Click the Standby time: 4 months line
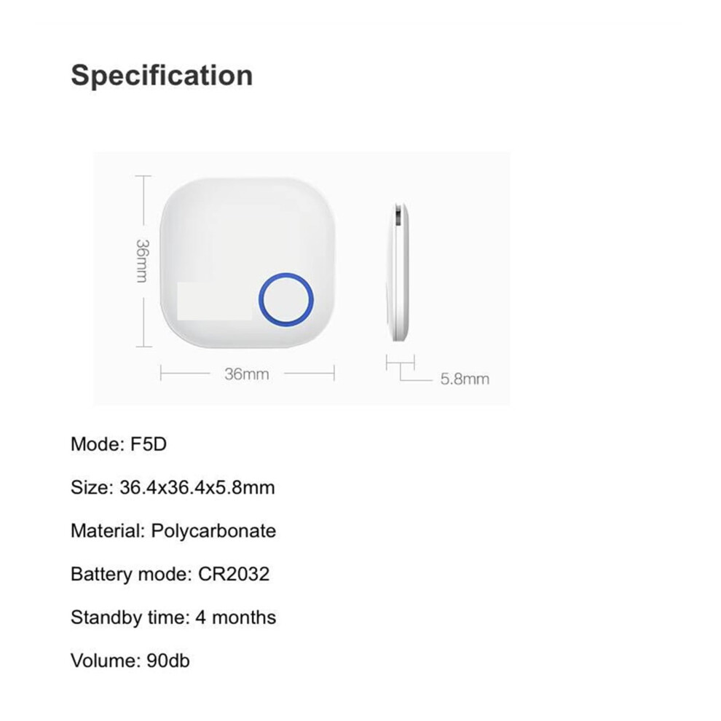 (173, 618)
